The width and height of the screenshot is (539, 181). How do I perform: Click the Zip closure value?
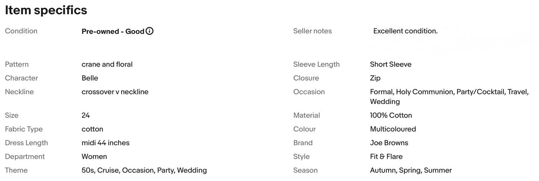click(375, 78)
